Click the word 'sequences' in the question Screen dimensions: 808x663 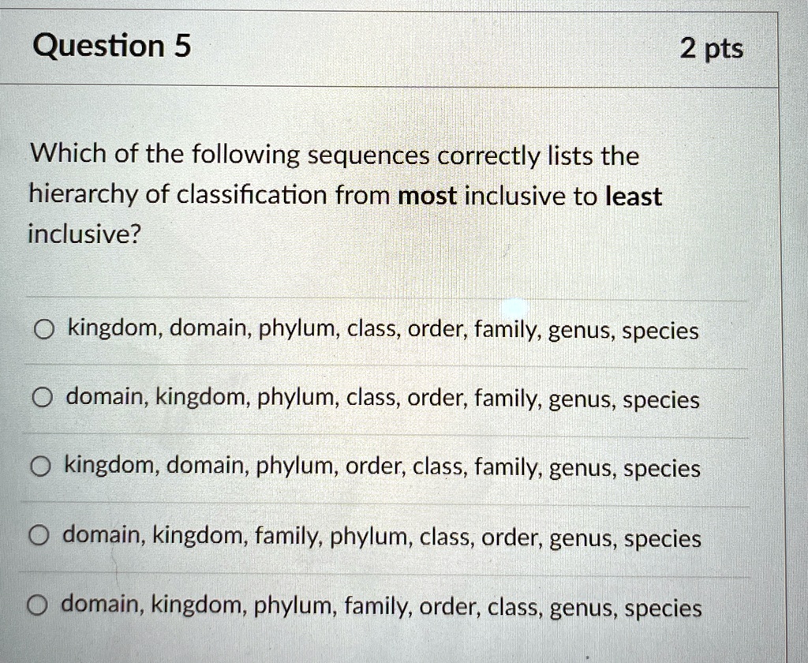pyautogui.click(x=368, y=156)
